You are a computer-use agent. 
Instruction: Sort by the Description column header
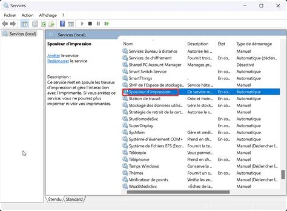(x=198, y=44)
